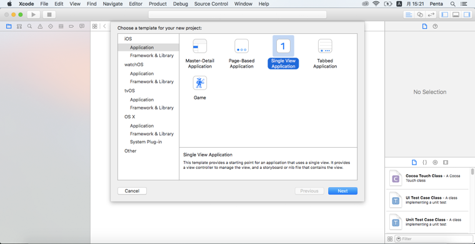Open the Symbol navigator icon

click(19, 26)
